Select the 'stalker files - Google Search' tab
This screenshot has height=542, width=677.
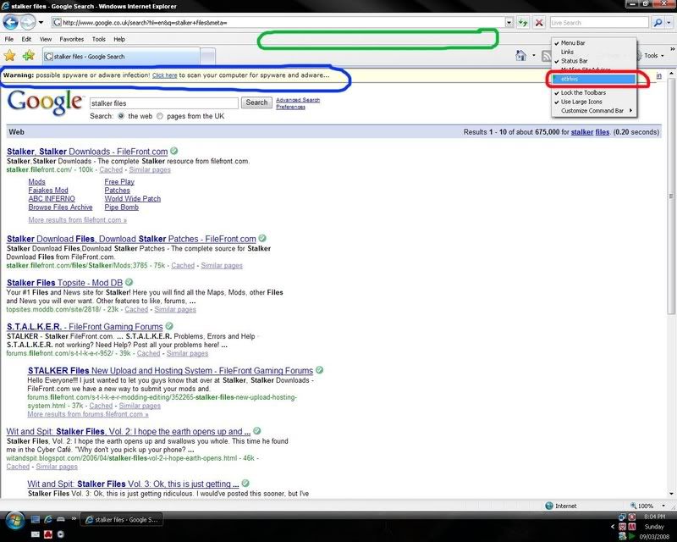click(x=89, y=57)
